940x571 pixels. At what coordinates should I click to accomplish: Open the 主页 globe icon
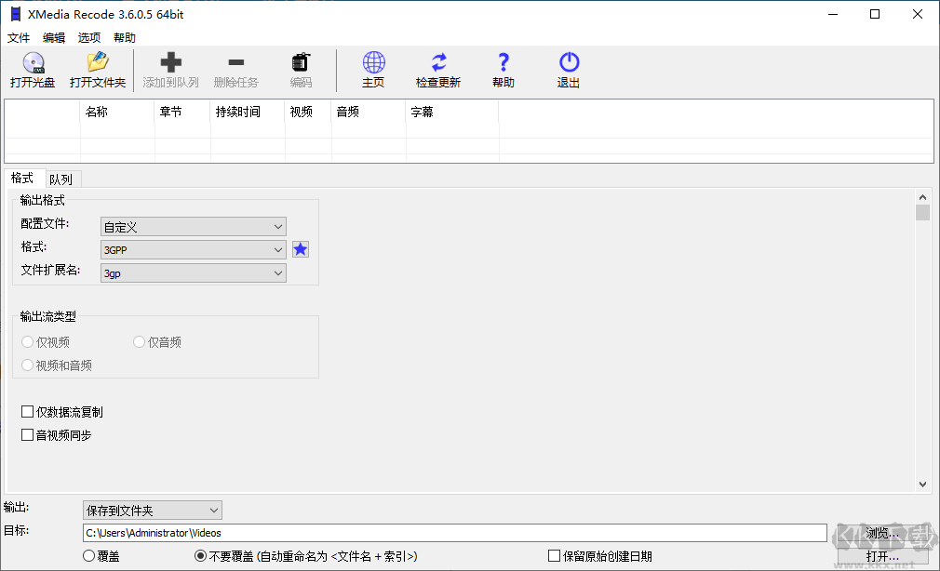(373, 61)
